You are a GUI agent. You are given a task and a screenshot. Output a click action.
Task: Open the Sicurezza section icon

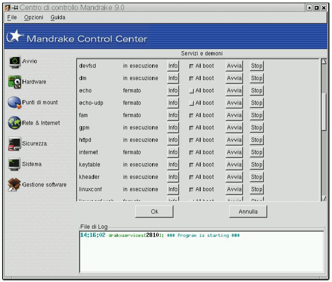[x=15, y=144]
